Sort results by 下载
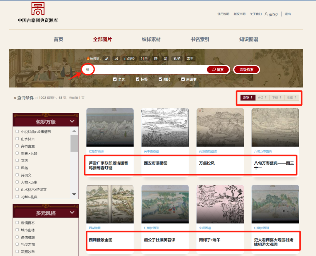 (277, 97)
